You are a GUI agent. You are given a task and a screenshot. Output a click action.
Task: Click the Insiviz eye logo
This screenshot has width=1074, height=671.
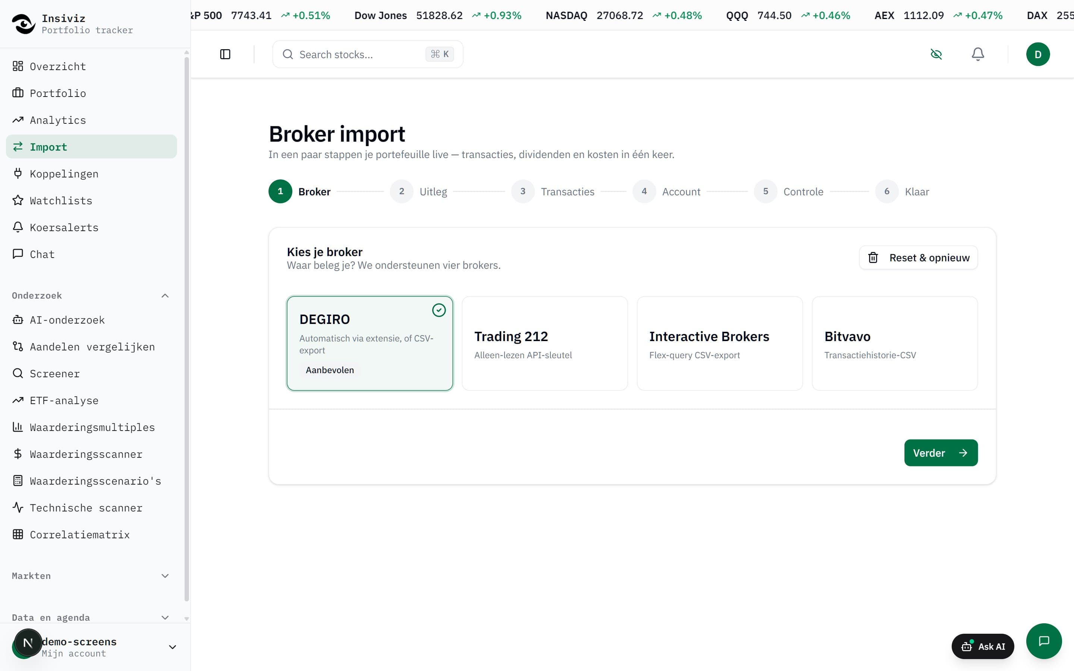[23, 23]
